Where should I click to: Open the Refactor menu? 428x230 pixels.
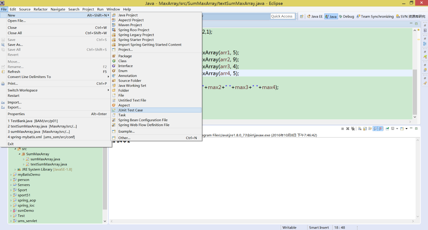click(x=41, y=9)
